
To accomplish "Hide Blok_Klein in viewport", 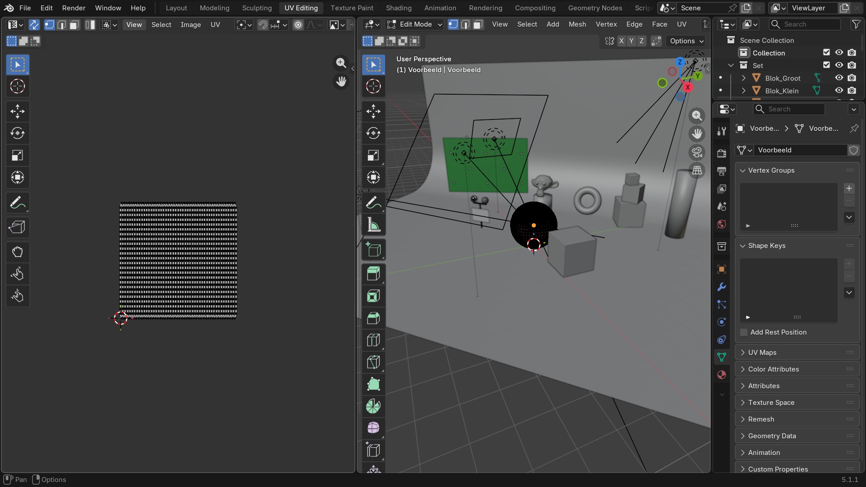I will [x=839, y=91].
